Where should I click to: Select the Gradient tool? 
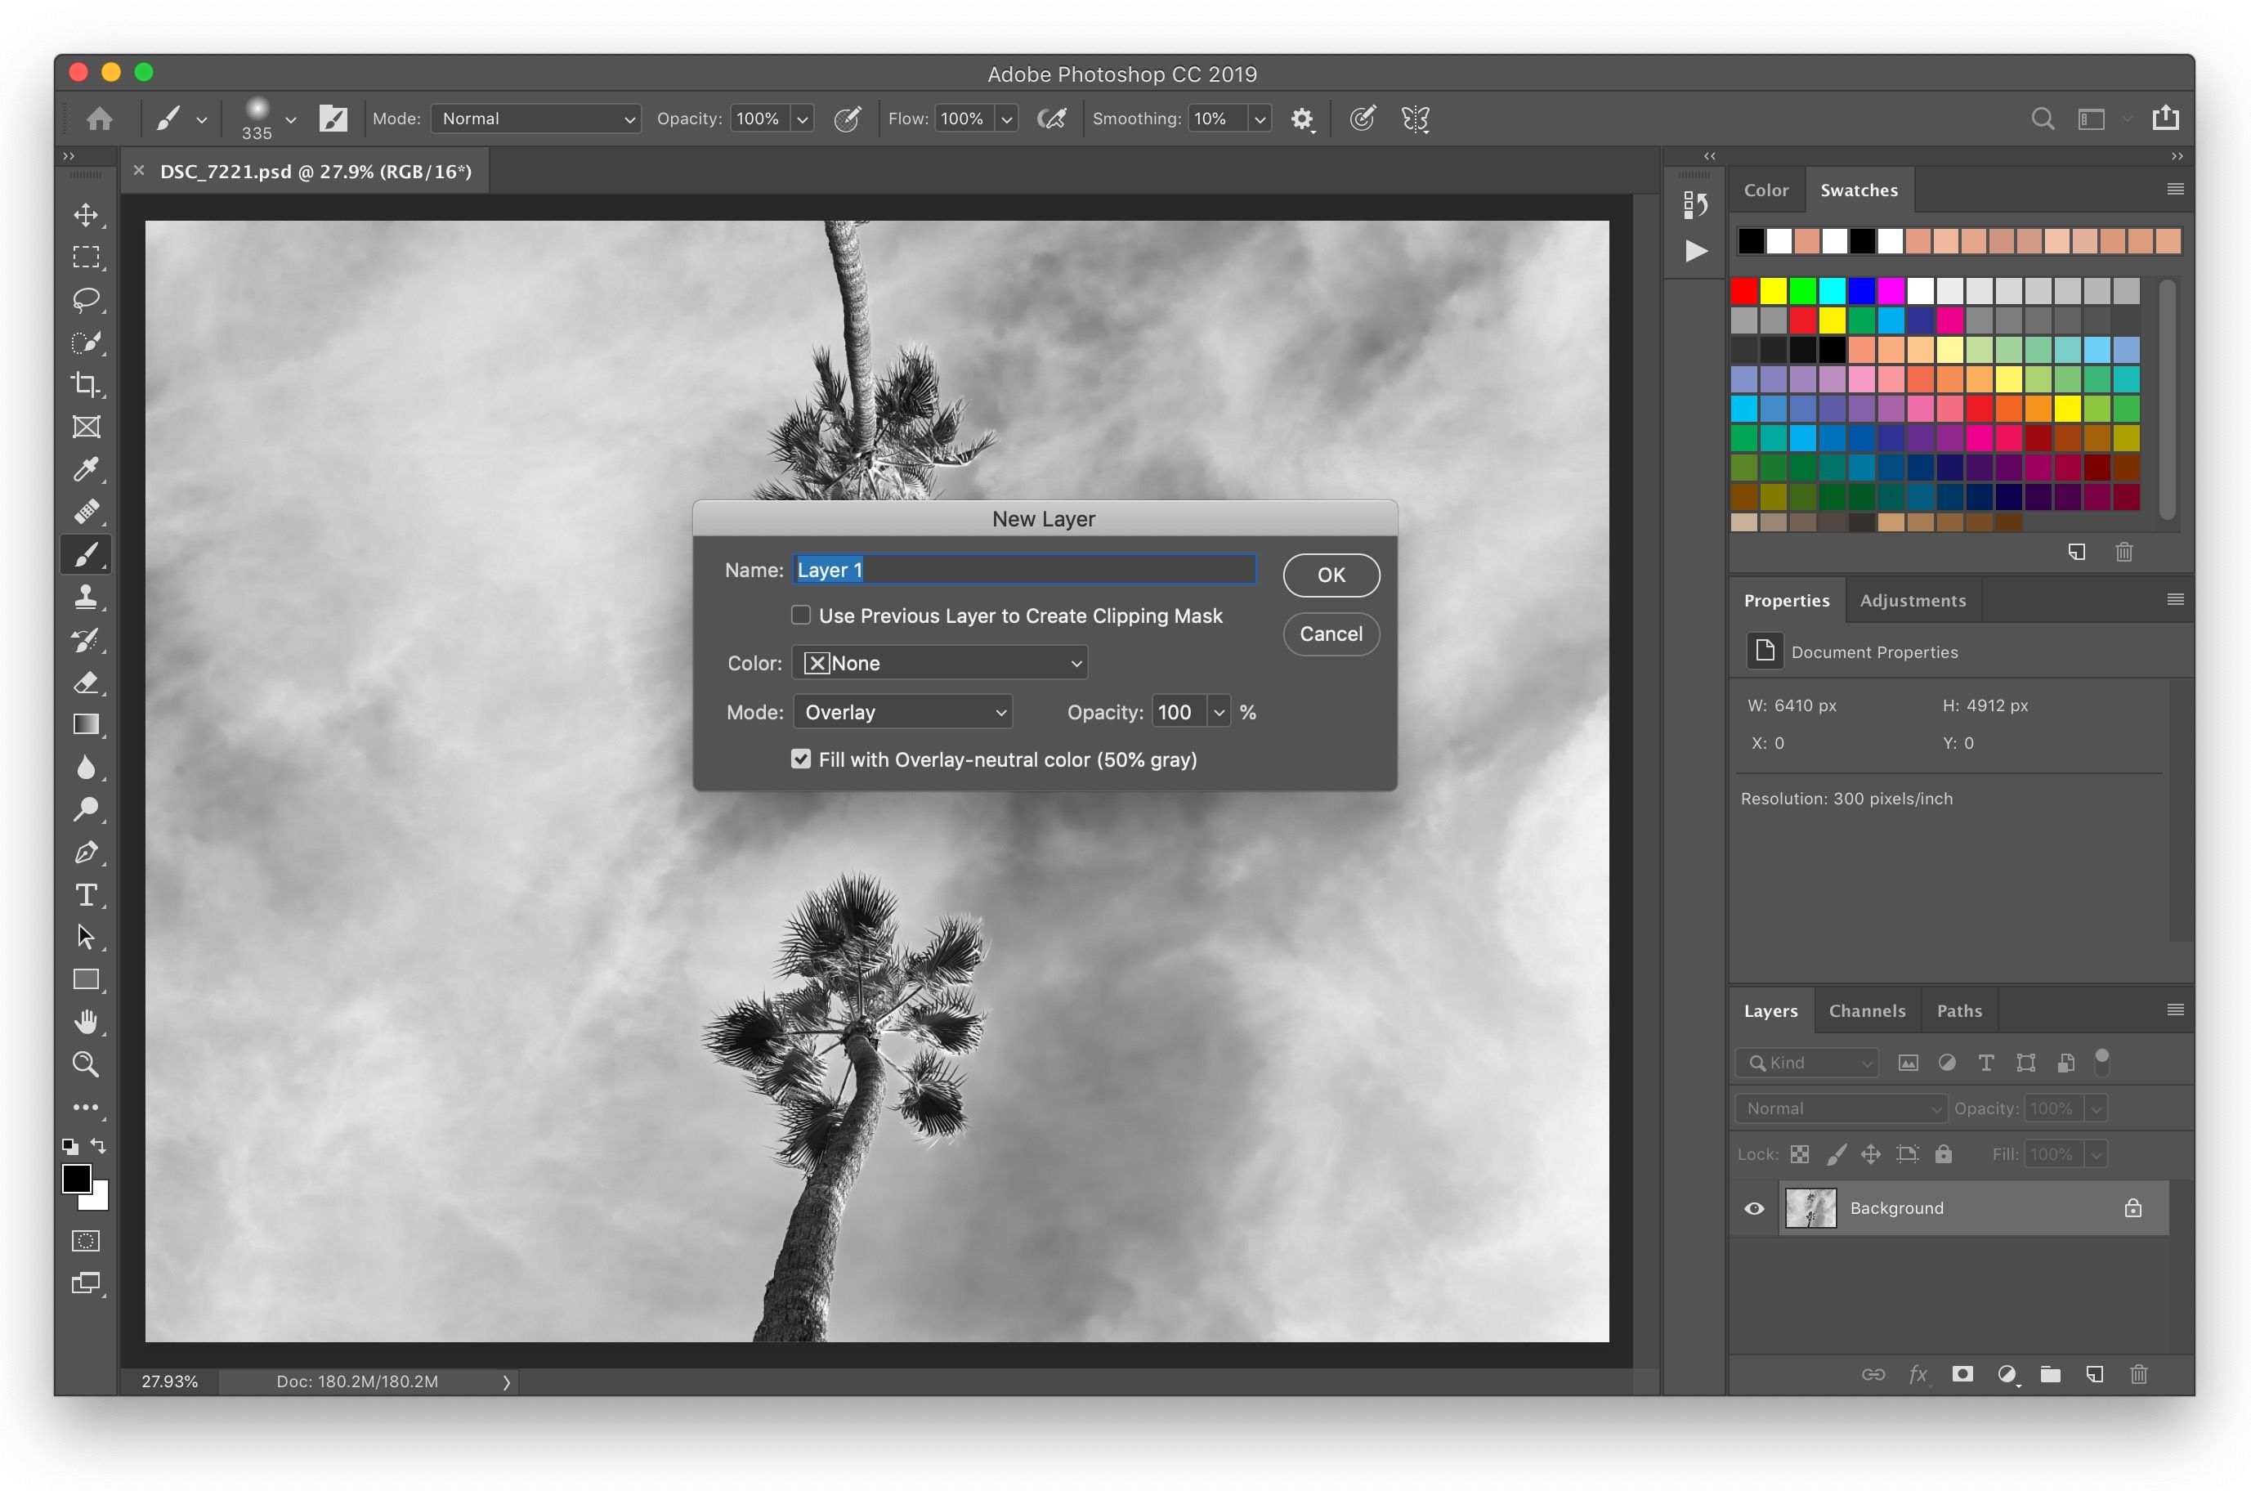click(87, 724)
